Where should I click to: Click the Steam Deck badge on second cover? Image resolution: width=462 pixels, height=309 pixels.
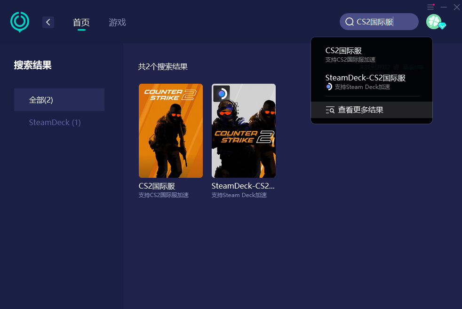[x=221, y=93]
